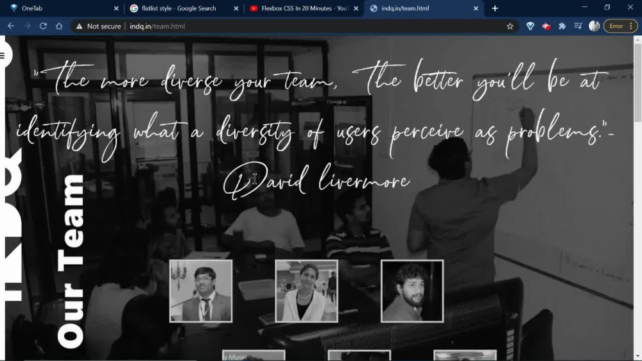Click the scrollbar up arrow
The height and width of the screenshot is (361, 642).
point(638,39)
